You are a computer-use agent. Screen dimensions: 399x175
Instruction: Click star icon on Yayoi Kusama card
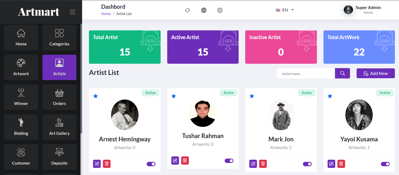[x=330, y=96]
